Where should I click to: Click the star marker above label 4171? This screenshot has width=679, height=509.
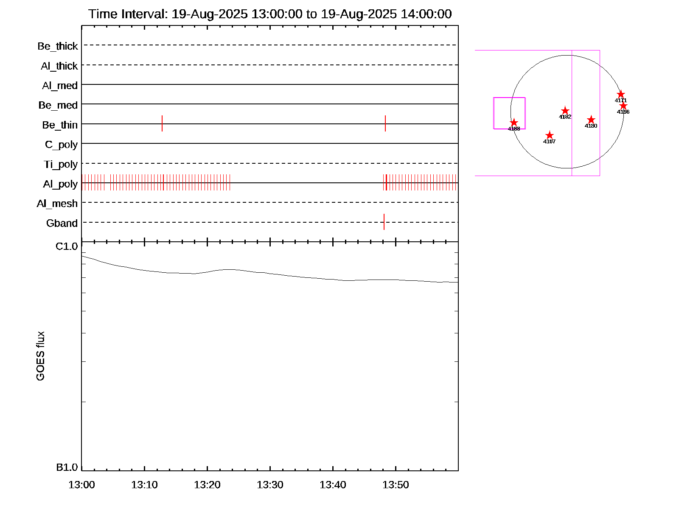pos(620,94)
